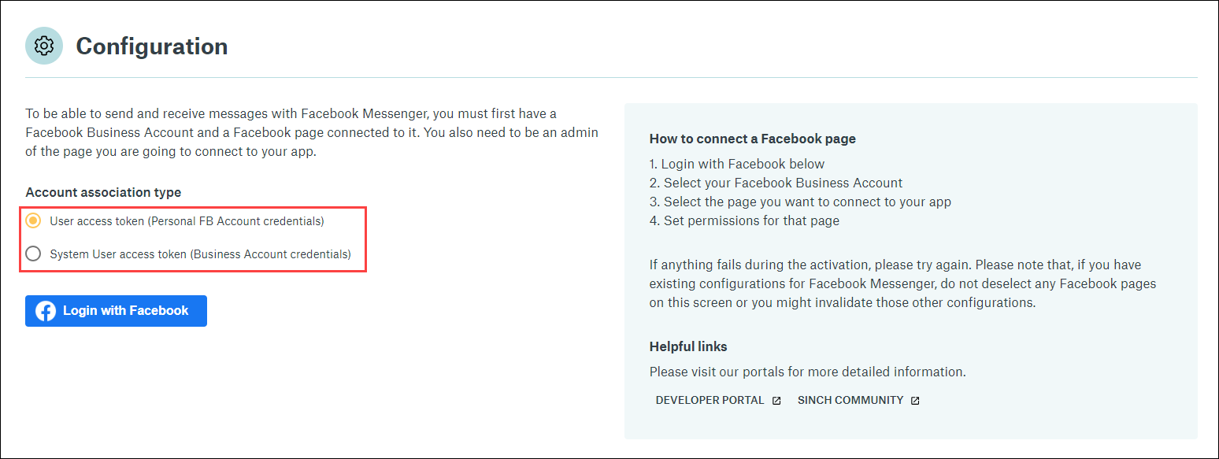Click step 1 'Login with Facebook below' text
The width and height of the screenshot is (1219, 459).
[x=738, y=164]
